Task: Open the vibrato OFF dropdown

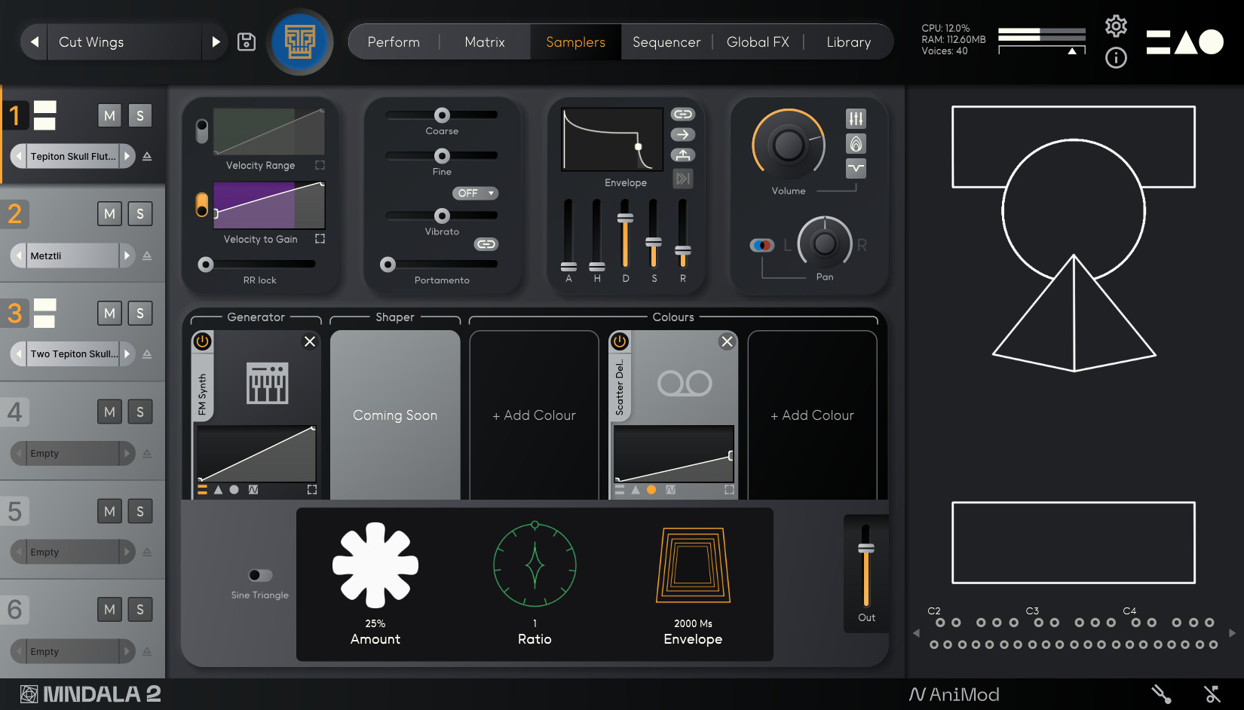Action: tap(476, 193)
